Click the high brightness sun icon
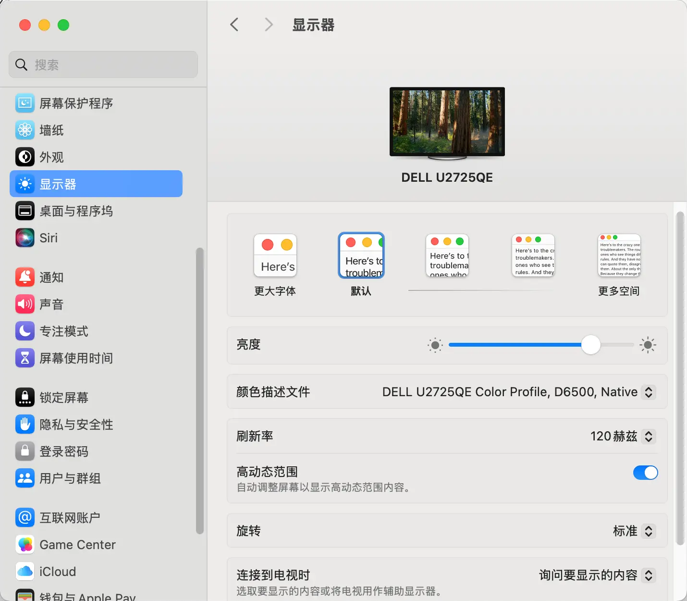The height and width of the screenshot is (601, 687). [648, 345]
